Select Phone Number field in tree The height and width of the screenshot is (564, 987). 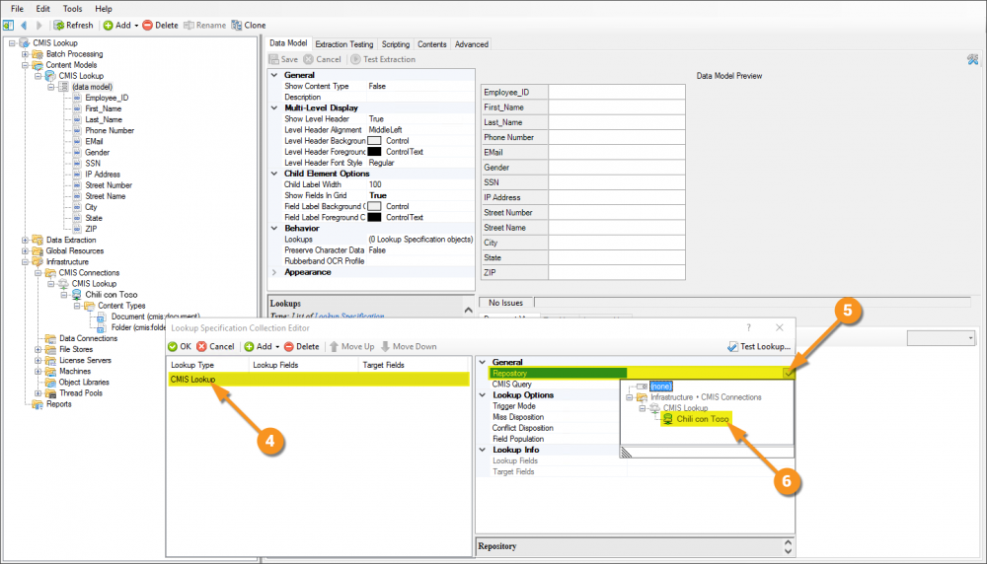(x=110, y=130)
